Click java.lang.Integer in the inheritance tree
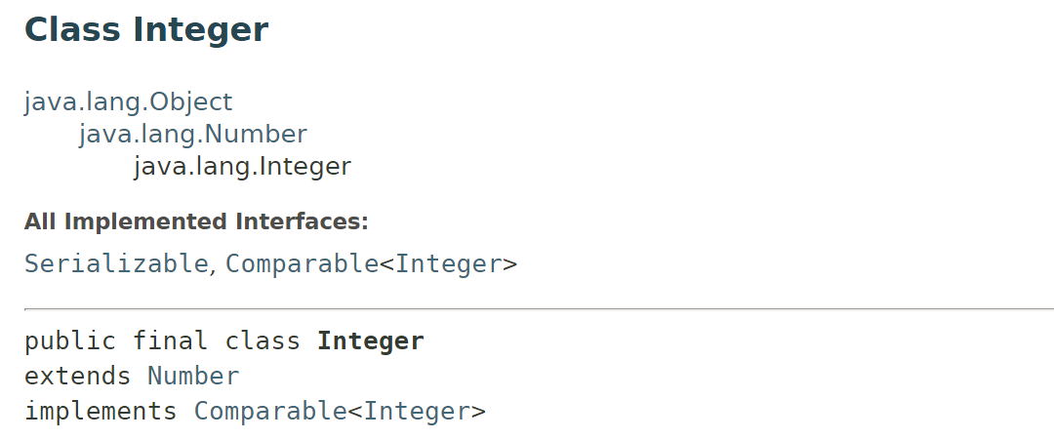Screen dimensions: 1054x440 click(x=242, y=167)
